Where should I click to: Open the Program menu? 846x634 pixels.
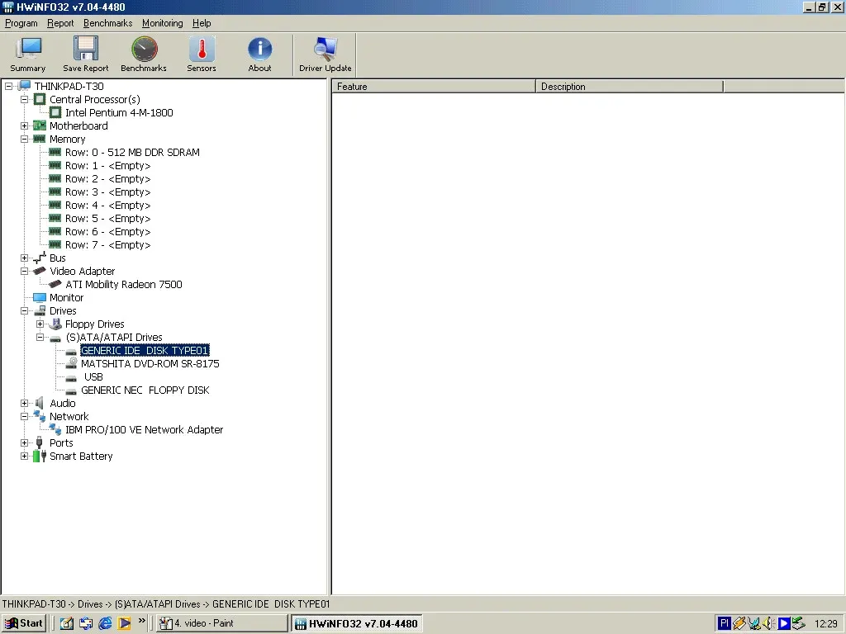21,23
